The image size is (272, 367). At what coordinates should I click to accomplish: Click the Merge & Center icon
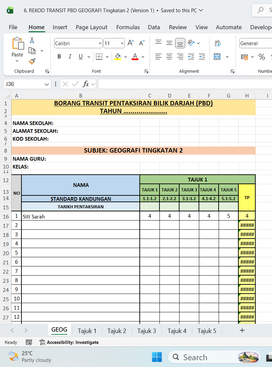point(217,57)
